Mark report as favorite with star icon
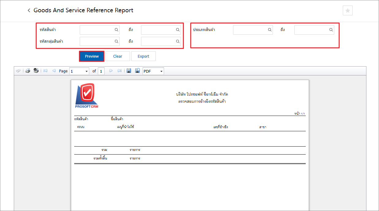 coord(347,10)
